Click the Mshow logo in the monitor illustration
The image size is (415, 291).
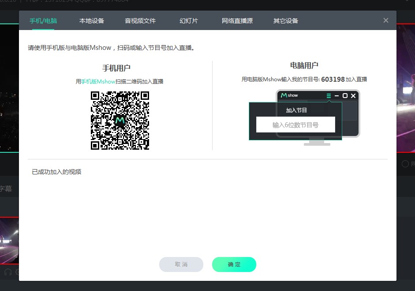tap(289, 95)
